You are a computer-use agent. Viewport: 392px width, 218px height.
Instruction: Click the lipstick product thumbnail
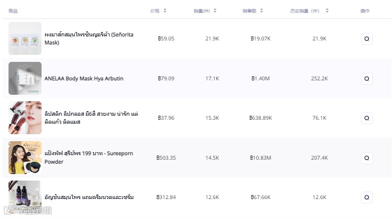pyautogui.click(x=25, y=118)
